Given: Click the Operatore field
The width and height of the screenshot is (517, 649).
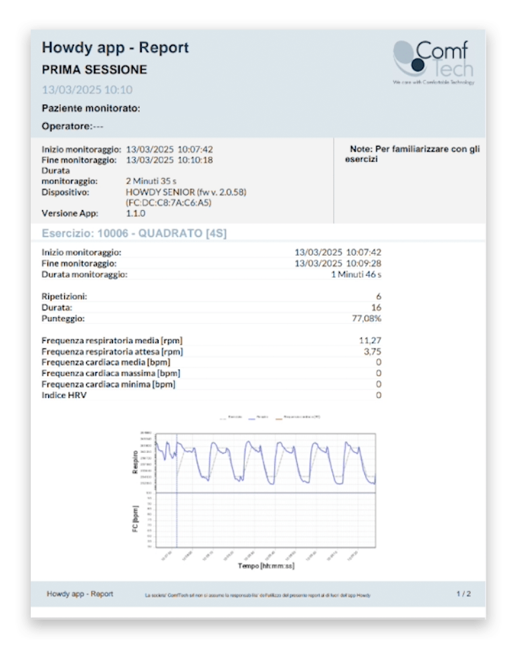Looking at the screenshot, I should (72, 126).
